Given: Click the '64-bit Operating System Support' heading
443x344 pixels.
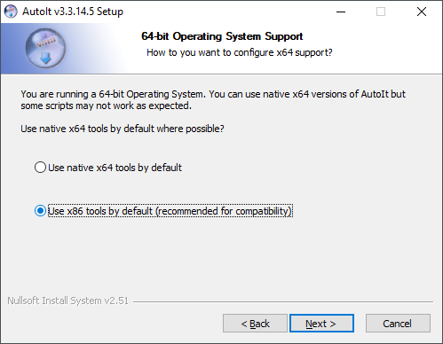Looking at the screenshot, I should (222, 36).
